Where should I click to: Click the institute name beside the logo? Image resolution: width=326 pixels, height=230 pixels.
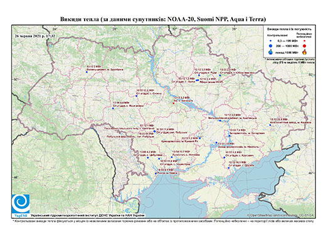[88, 215]
